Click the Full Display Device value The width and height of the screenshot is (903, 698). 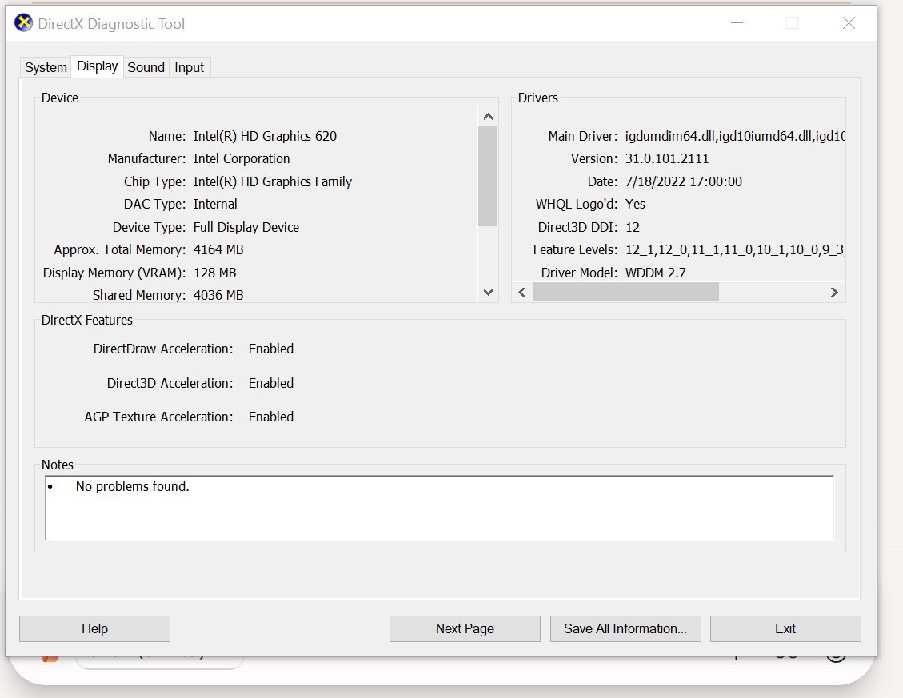(246, 227)
